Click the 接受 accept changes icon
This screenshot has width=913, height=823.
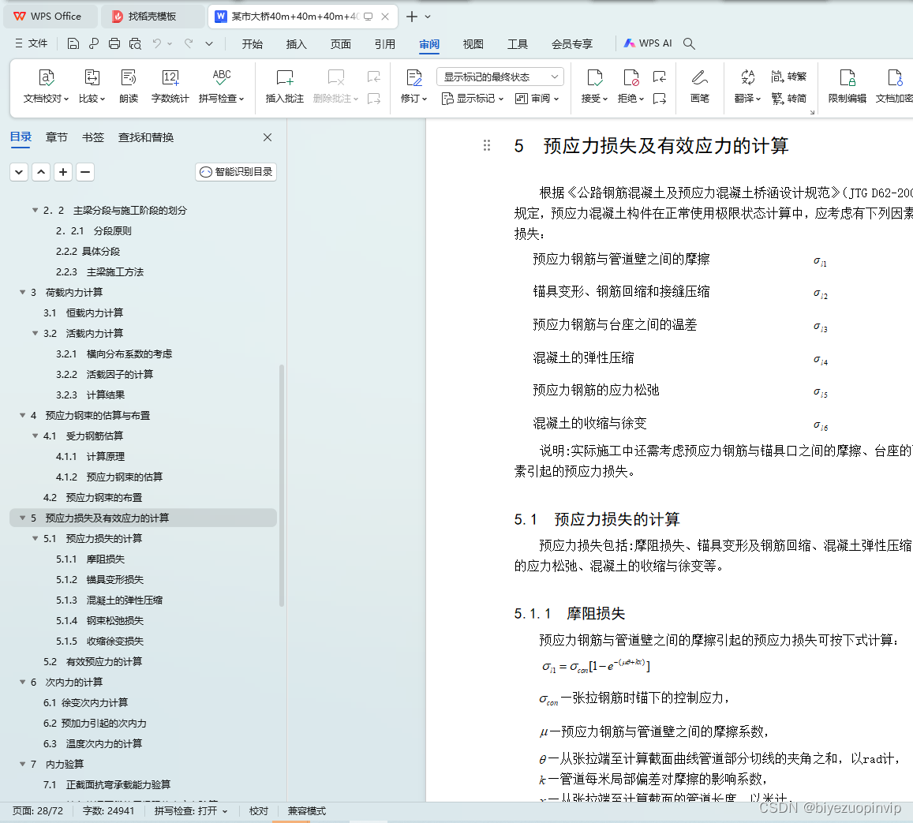pyautogui.click(x=594, y=78)
